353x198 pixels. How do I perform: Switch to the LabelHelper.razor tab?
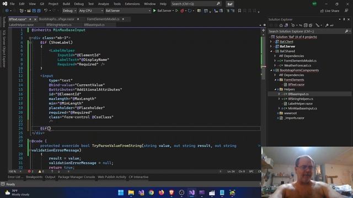22,25
